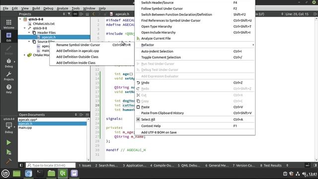Open 8 Test Results pane
Image resolution: width=318 pixels, height=179 pixels.
coord(271,165)
